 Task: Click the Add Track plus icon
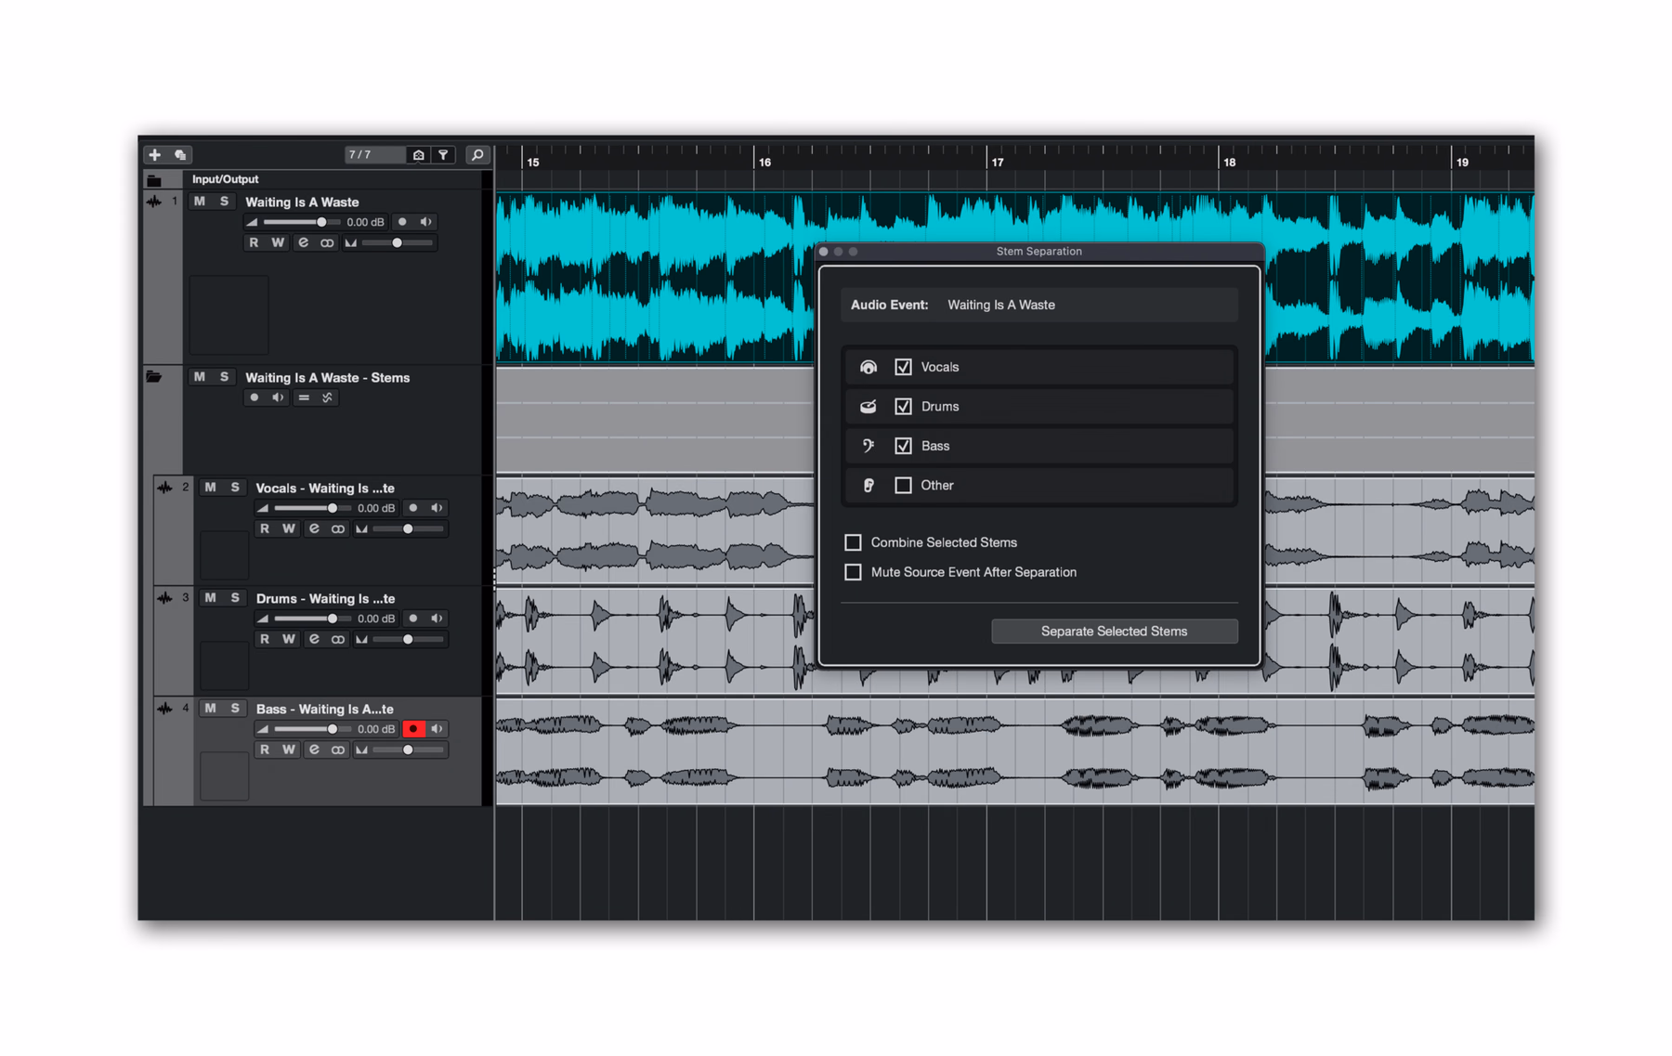[x=155, y=155]
